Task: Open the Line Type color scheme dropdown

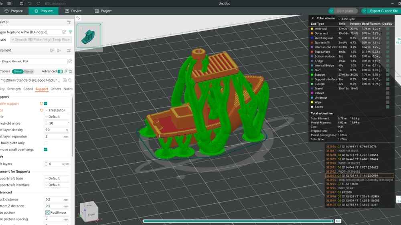Action: [358, 19]
